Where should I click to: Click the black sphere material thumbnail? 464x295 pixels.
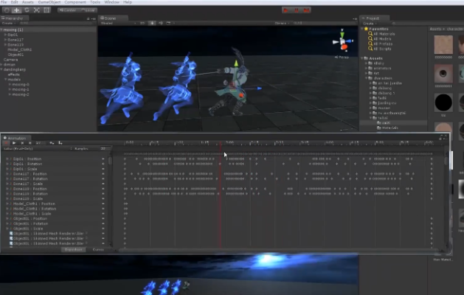tap(443, 103)
